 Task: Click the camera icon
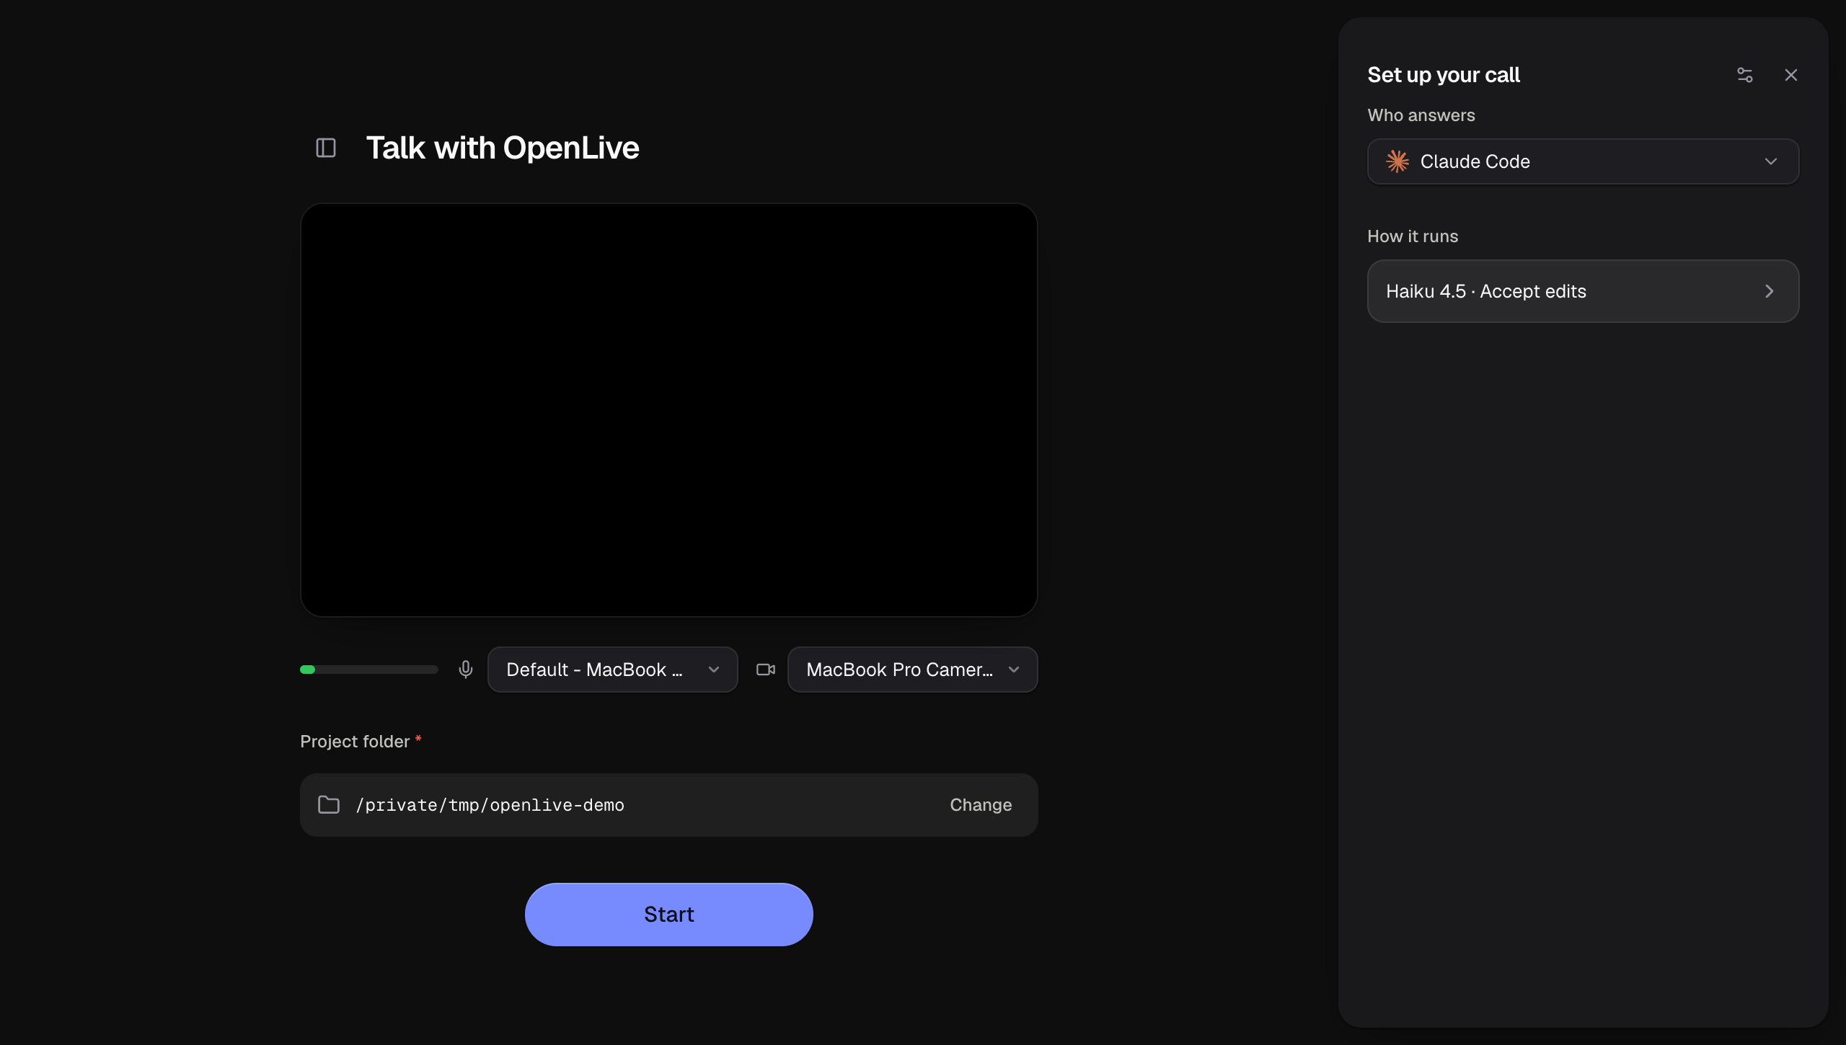coord(766,670)
